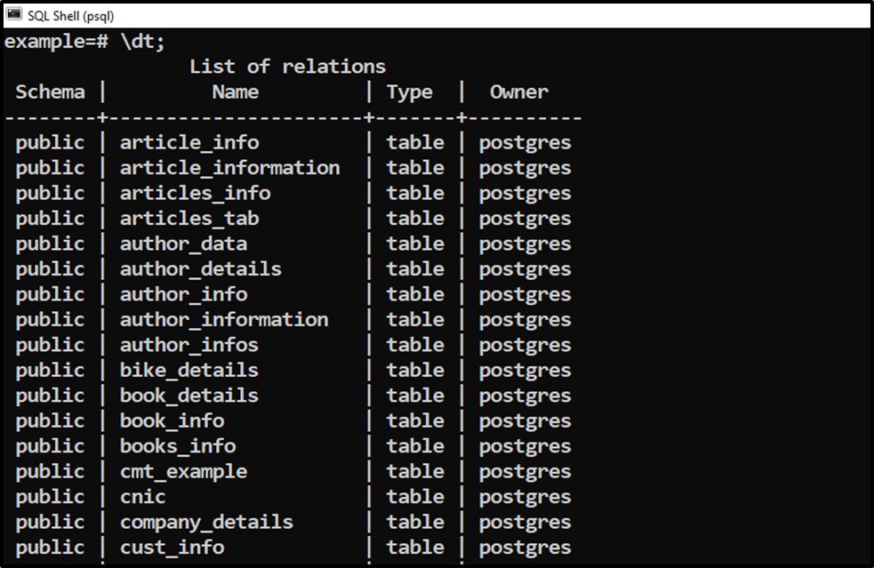
Task: Click the cmt_example table name
Action: (x=183, y=472)
